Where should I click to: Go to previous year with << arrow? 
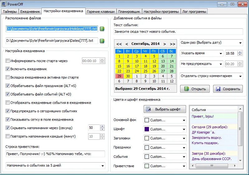pyautogui.click(x=119, y=44)
